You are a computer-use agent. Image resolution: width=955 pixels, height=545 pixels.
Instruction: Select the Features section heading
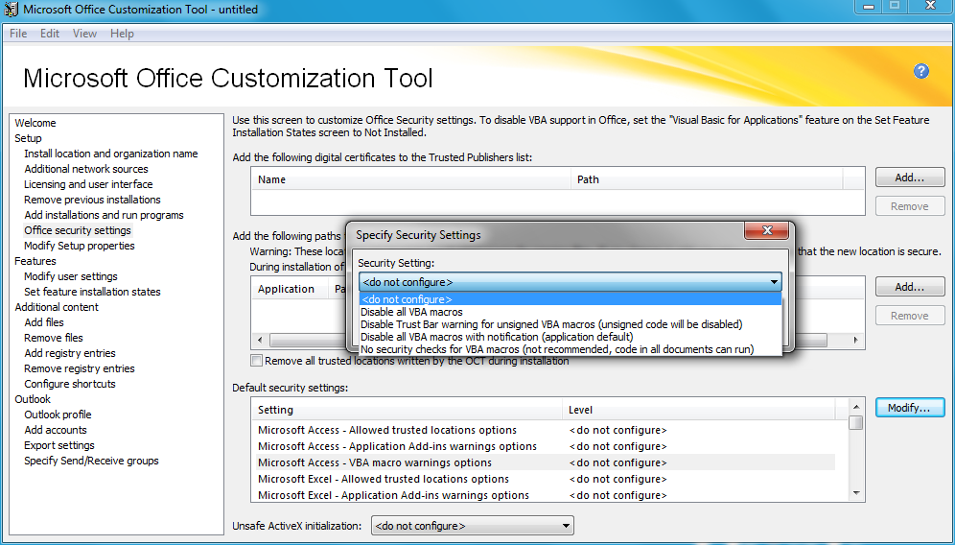(35, 261)
